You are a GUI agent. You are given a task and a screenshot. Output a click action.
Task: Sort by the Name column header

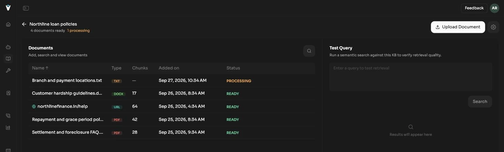tap(40, 68)
